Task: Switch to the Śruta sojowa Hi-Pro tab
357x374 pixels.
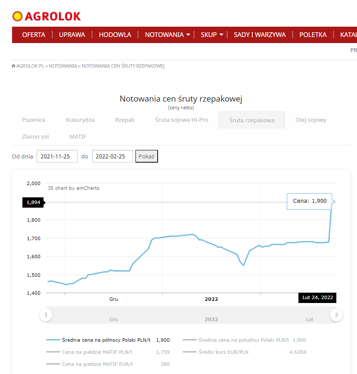Action: [x=181, y=120]
